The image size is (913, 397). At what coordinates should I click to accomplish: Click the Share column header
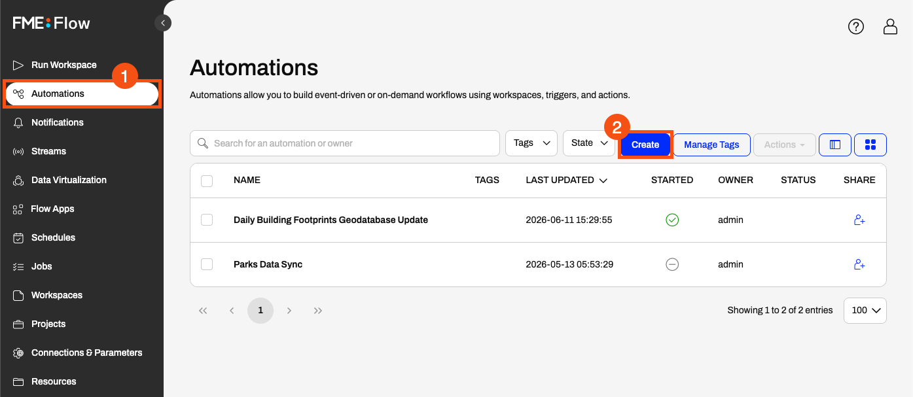pyautogui.click(x=859, y=180)
